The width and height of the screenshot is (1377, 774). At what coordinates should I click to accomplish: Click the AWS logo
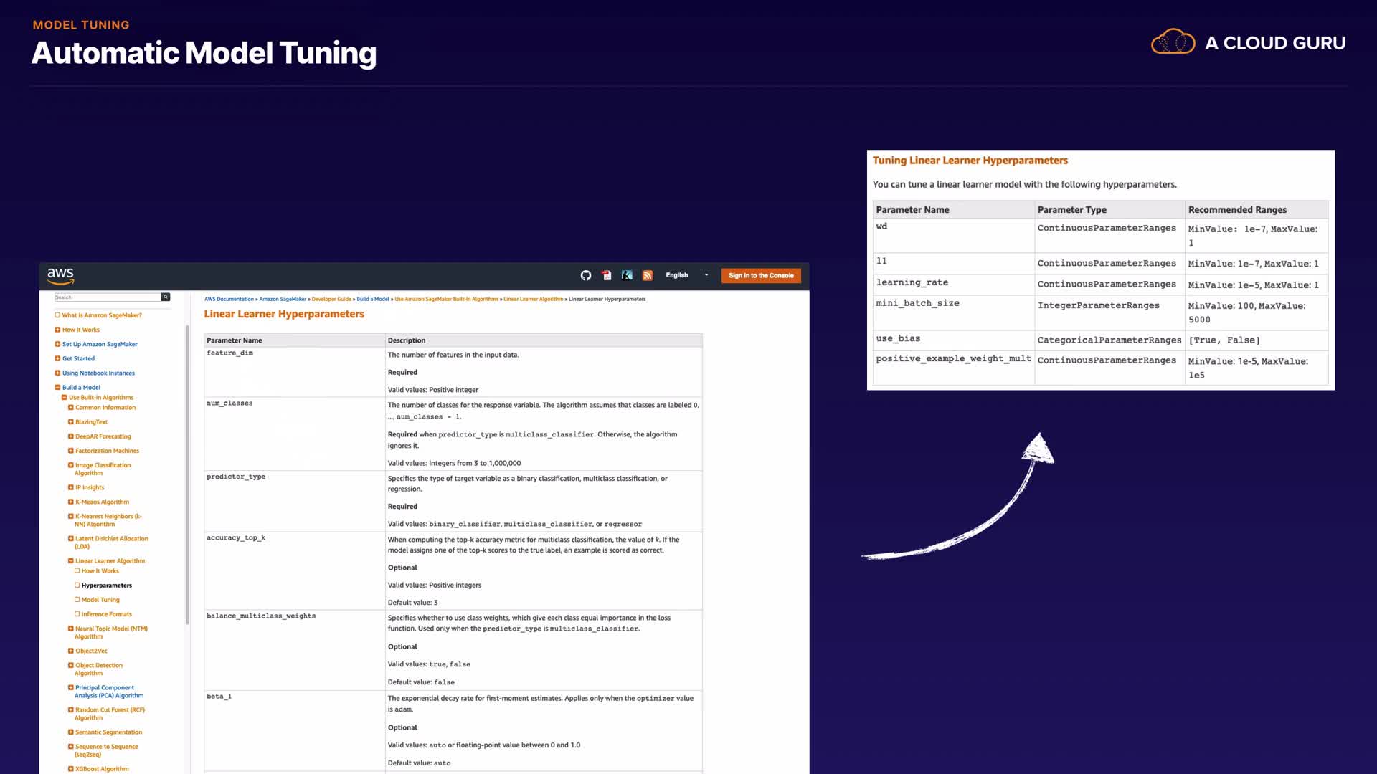pos(60,275)
